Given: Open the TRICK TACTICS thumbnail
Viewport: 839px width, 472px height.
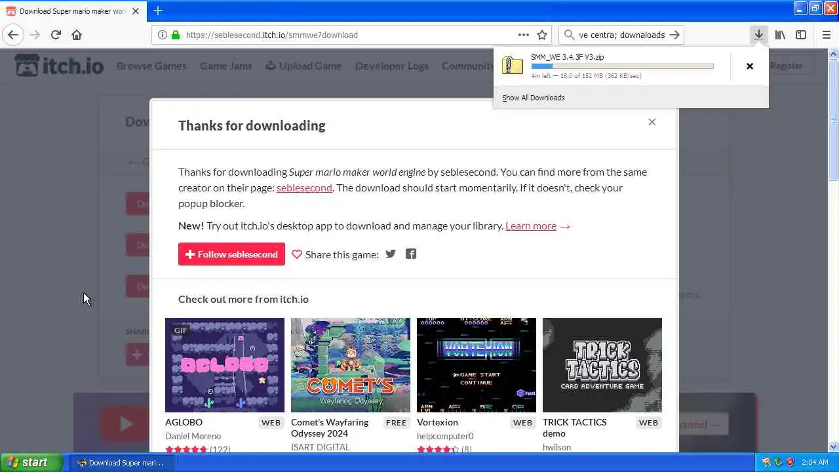Looking at the screenshot, I should pyautogui.click(x=602, y=365).
